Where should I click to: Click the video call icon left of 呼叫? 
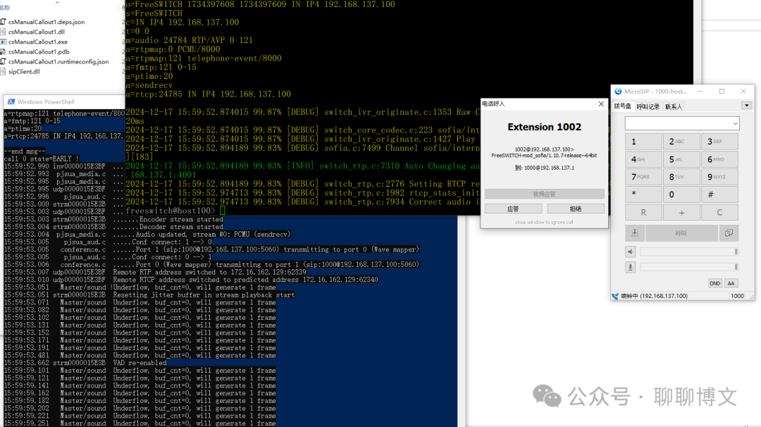click(635, 233)
